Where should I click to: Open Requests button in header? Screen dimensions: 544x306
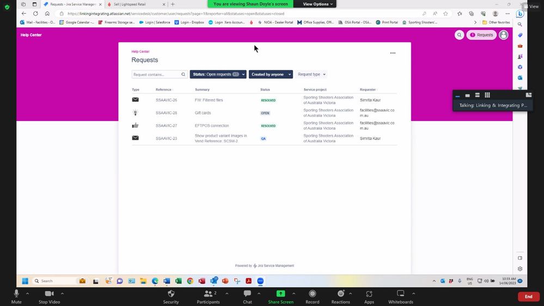[481, 35]
